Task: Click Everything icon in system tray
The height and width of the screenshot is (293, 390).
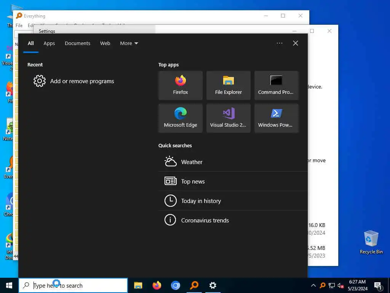Action: pyautogui.click(x=323, y=285)
